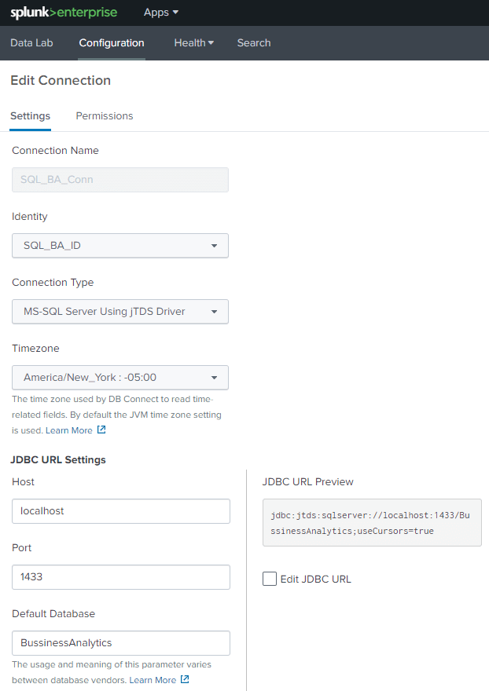Click the Splunk enterprise logo
This screenshot has width=489, height=691.
pyautogui.click(x=63, y=13)
